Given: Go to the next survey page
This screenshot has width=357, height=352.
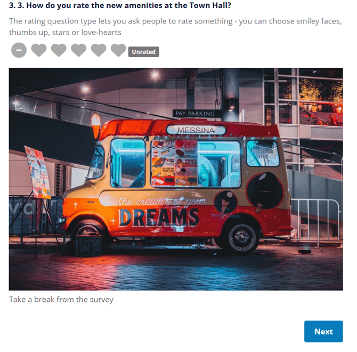Looking at the screenshot, I should [x=323, y=331].
